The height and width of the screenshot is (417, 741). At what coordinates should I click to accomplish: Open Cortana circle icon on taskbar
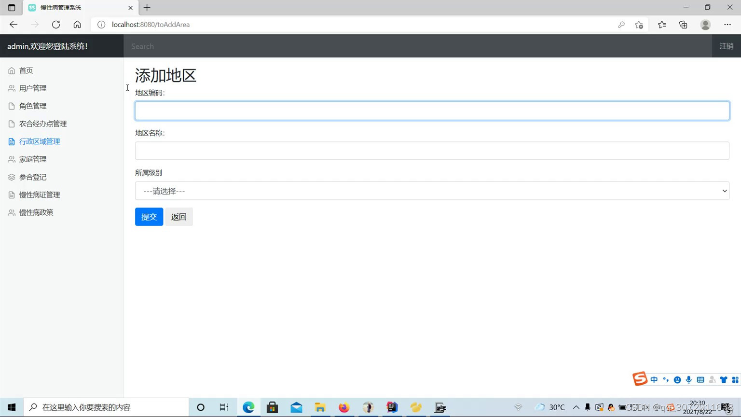tap(201, 407)
